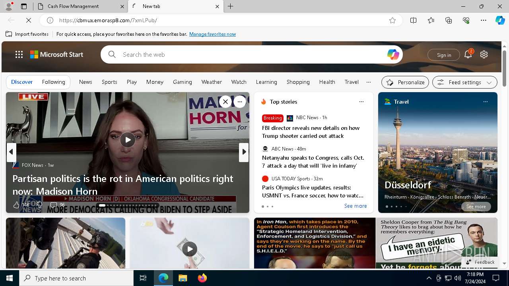Open the Microsoft apps grid launcher
The height and width of the screenshot is (286, 509).
(19, 54)
